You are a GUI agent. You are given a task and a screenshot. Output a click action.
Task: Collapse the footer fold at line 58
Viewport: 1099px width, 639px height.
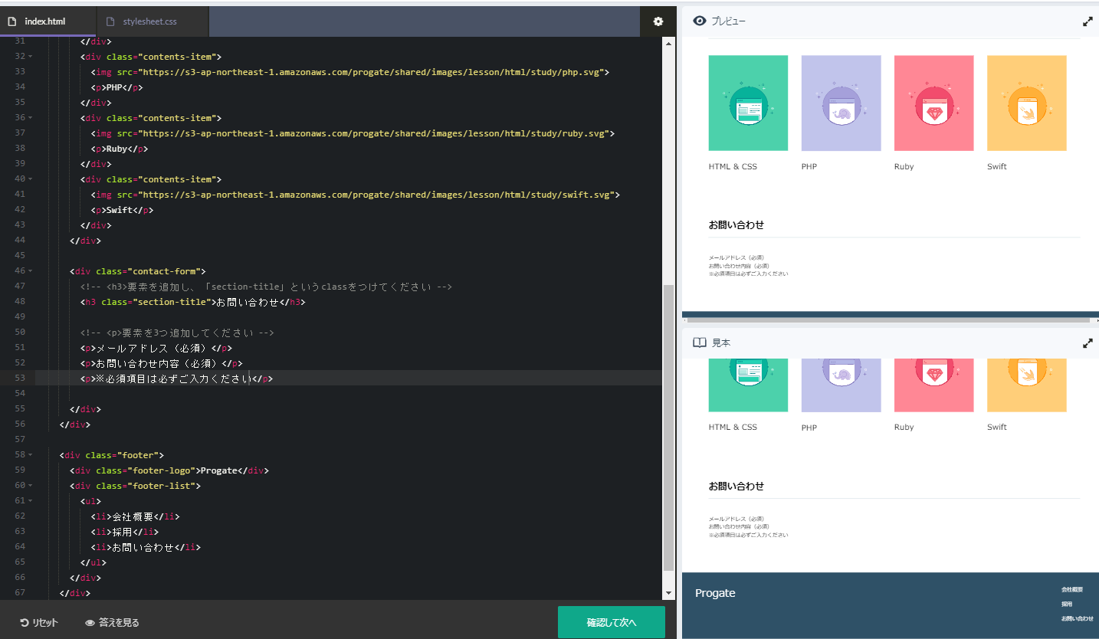[30, 455]
